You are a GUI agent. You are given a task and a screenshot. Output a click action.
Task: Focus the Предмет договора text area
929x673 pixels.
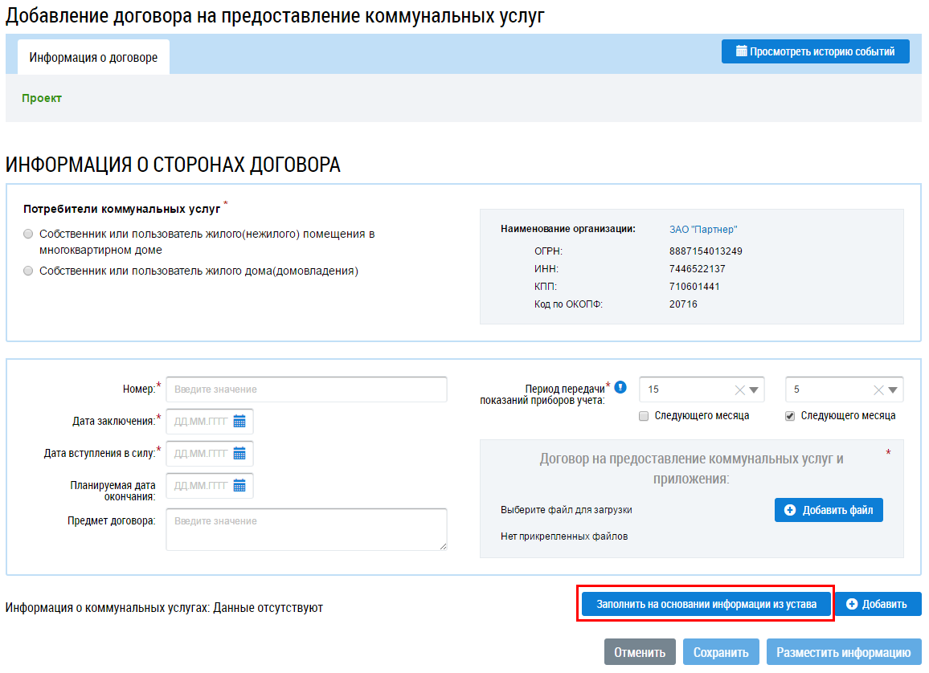click(x=305, y=529)
